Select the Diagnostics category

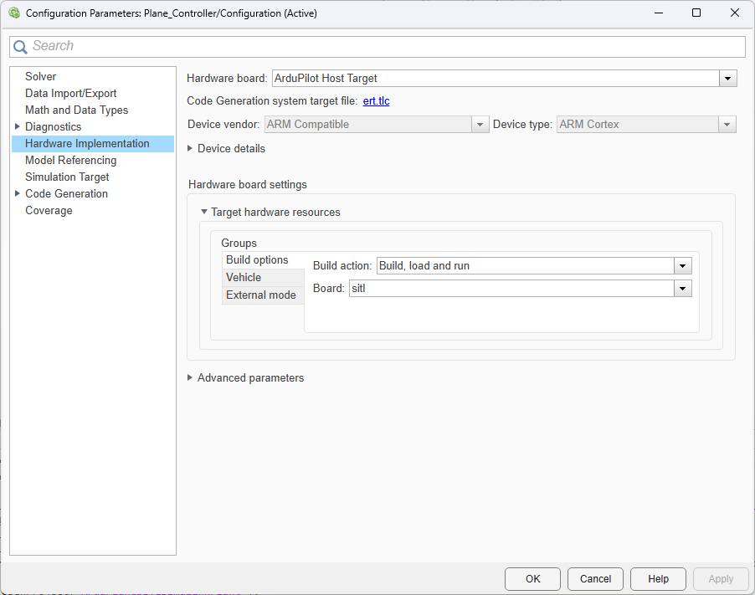pos(53,126)
